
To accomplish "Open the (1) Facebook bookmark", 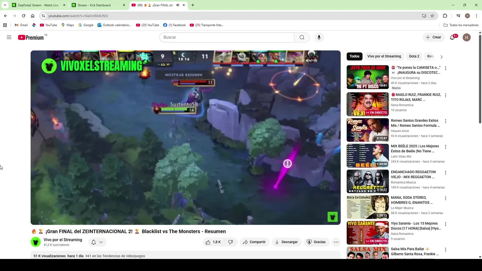I will 174,25.
